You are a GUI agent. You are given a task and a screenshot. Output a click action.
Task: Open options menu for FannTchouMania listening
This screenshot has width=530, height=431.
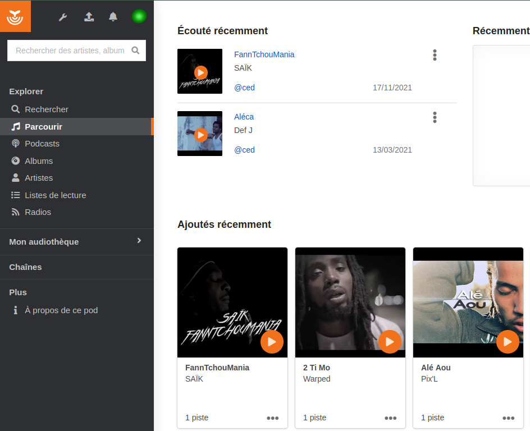click(435, 55)
